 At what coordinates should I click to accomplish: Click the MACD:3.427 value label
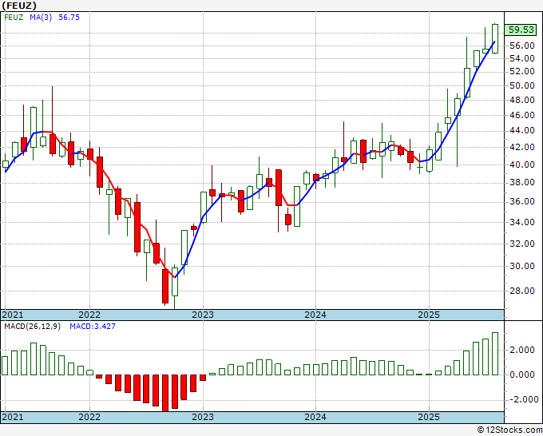(93, 327)
